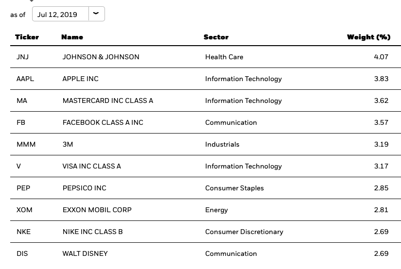Click FACEBOOK CLASS A INC row name

[103, 122]
